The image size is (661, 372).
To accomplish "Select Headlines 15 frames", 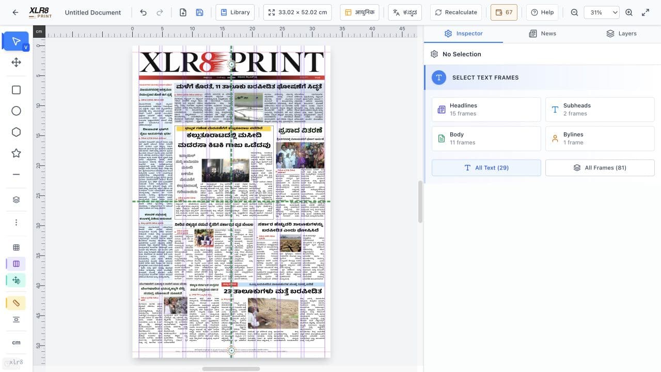I will coord(486,110).
